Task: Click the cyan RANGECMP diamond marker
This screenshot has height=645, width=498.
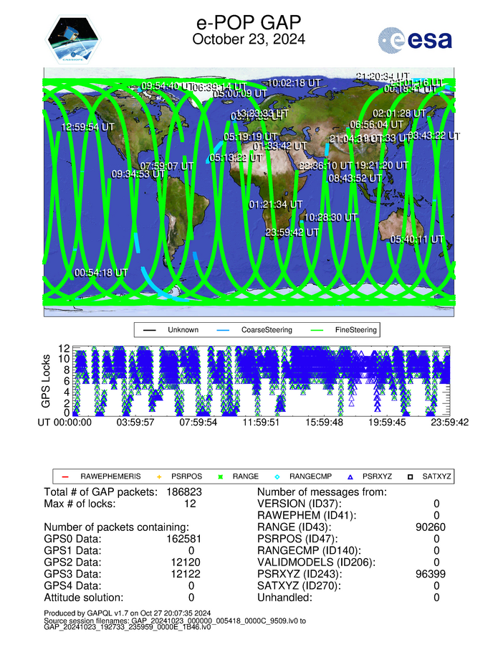Action: [x=278, y=476]
